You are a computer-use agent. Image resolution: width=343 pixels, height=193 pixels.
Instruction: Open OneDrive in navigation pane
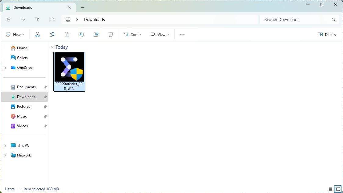(x=24, y=68)
